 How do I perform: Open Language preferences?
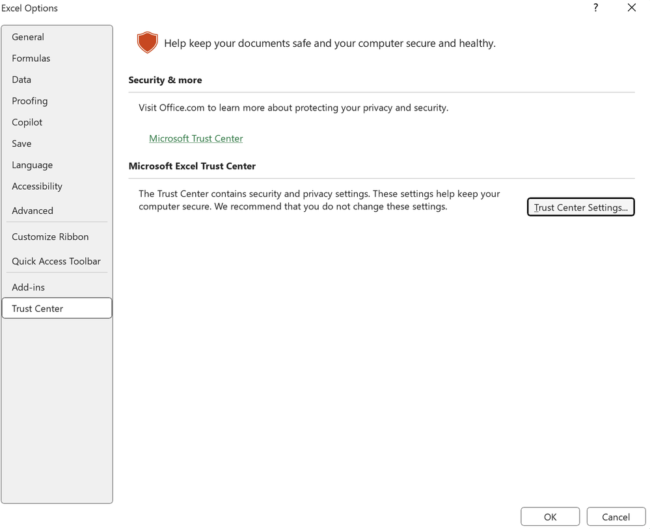[32, 165]
